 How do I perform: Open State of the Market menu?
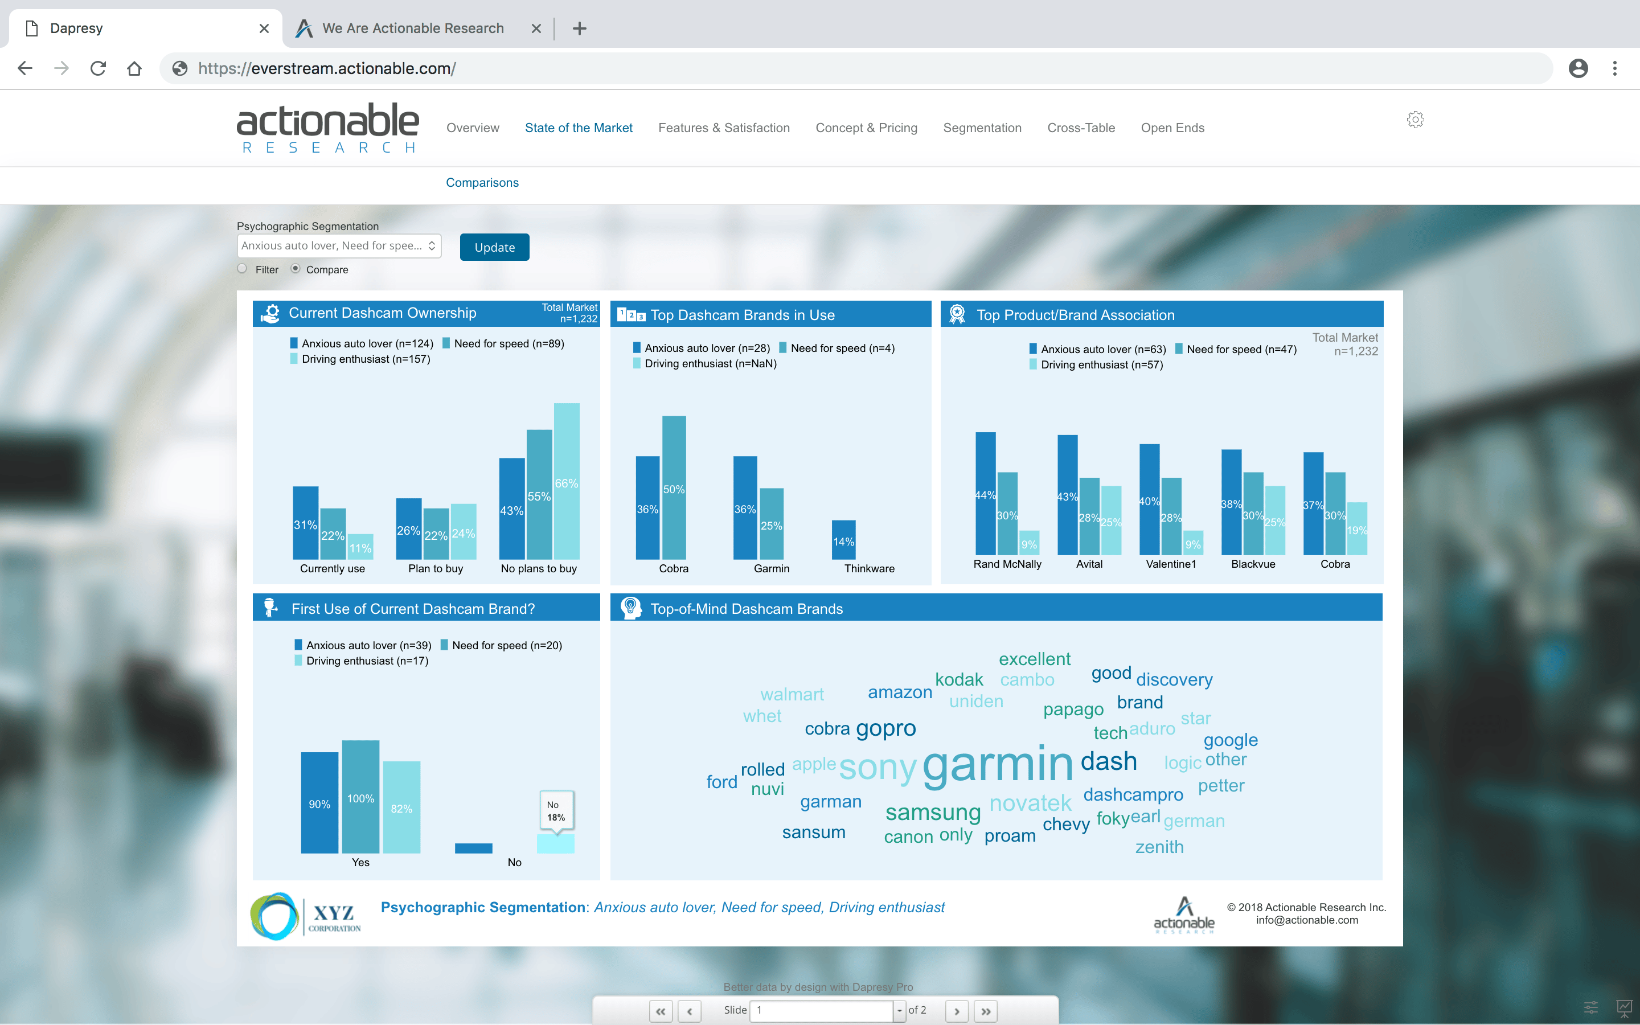coord(579,128)
